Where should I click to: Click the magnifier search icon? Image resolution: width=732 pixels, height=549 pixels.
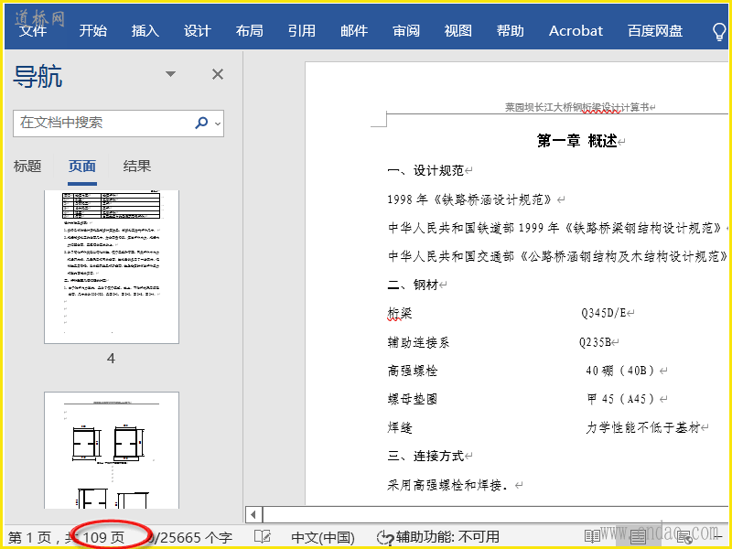coord(201,123)
